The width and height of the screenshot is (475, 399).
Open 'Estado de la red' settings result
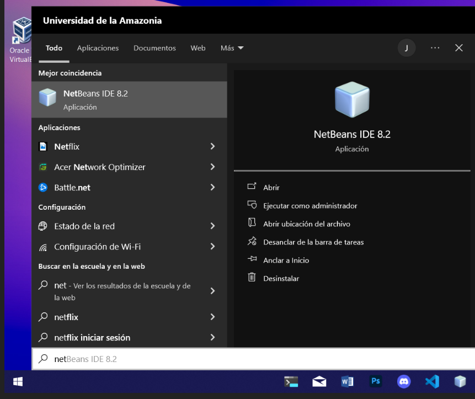coord(129,226)
